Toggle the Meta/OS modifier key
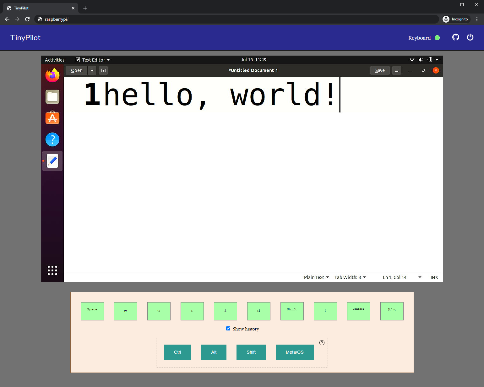The height and width of the screenshot is (387, 484). pos(295,352)
